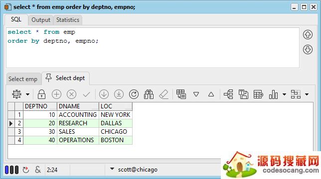Click the execution status bars icon in status bar
The image size is (321, 179).
click(11, 170)
